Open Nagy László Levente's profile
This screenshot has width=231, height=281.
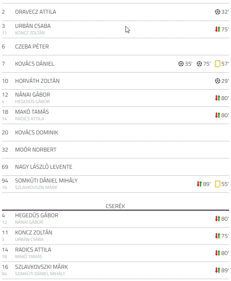tap(44, 167)
